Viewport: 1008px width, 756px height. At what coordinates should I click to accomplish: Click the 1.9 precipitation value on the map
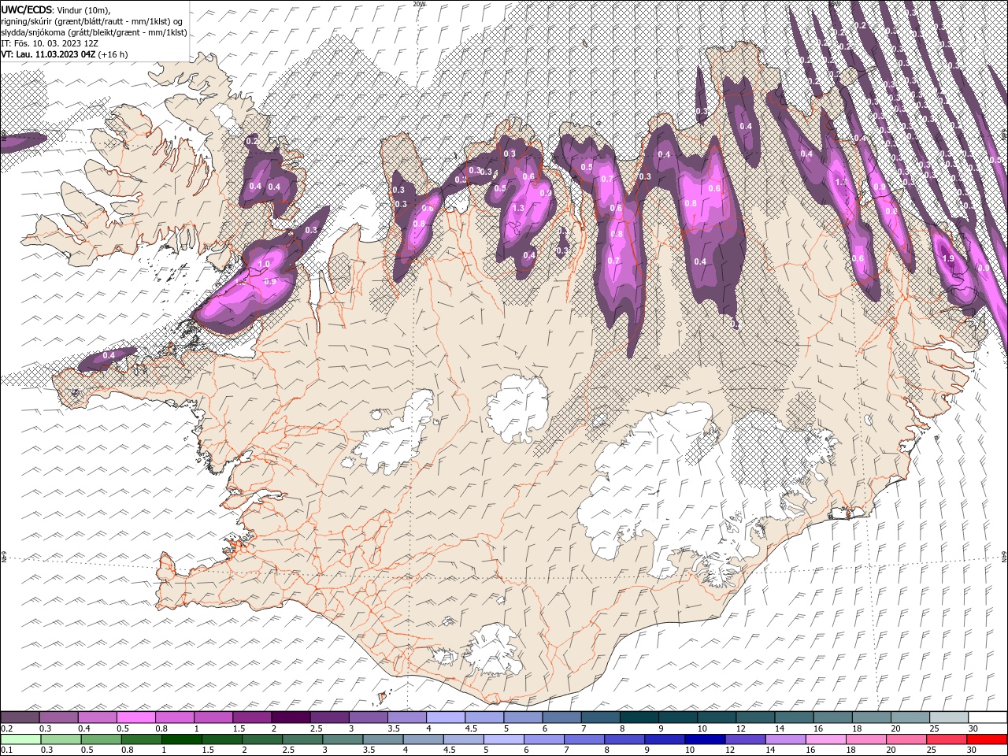click(x=948, y=258)
